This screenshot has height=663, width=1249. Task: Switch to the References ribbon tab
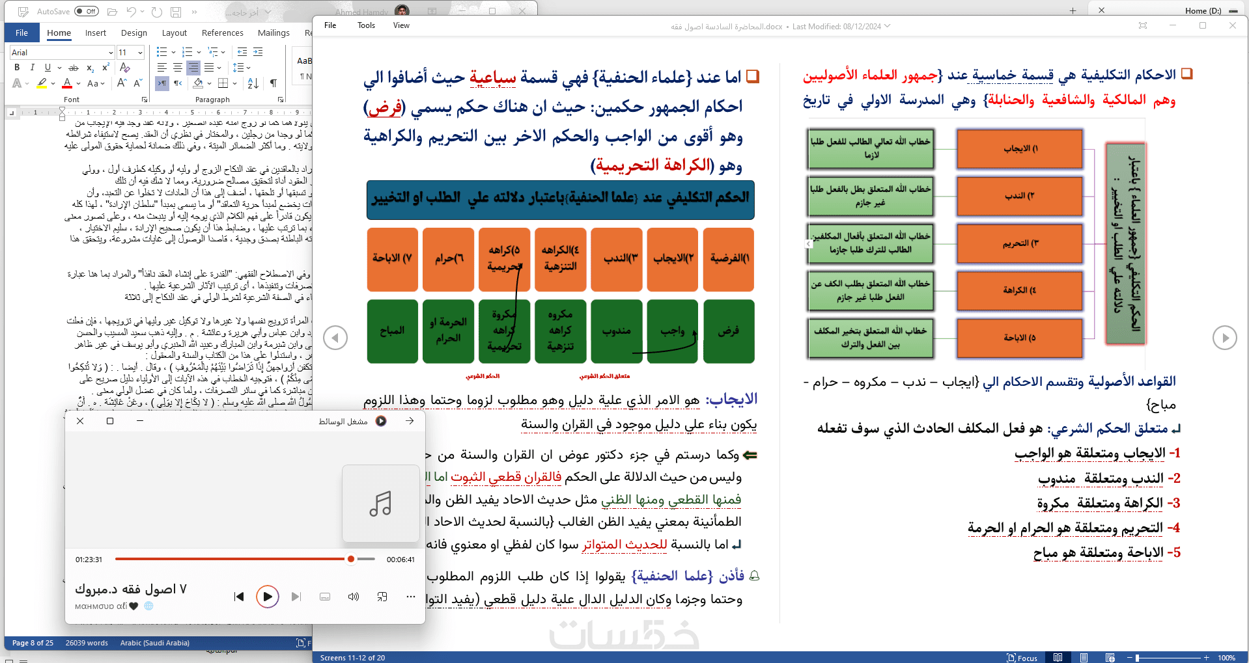(222, 33)
